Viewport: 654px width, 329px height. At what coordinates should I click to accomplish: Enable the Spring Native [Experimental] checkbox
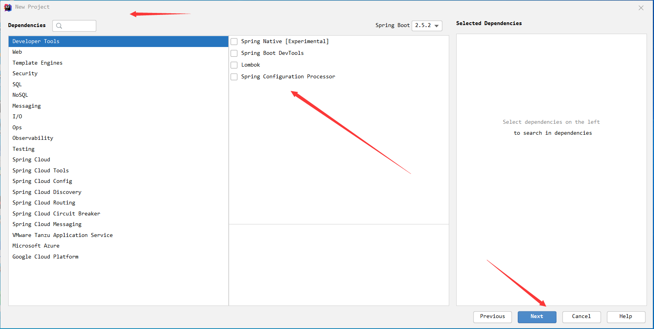pyautogui.click(x=234, y=42)
